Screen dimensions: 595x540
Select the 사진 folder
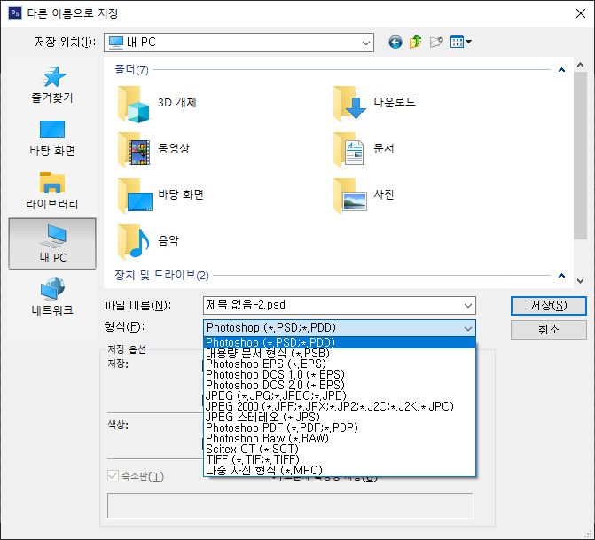point(364,195)
